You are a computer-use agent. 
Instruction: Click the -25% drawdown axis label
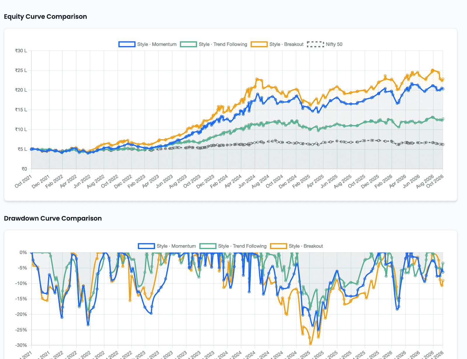[21, 330]
